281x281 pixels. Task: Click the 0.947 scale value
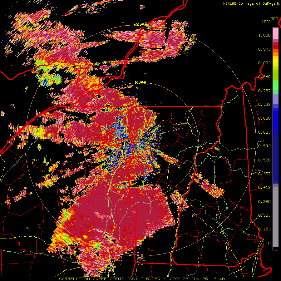264,49
